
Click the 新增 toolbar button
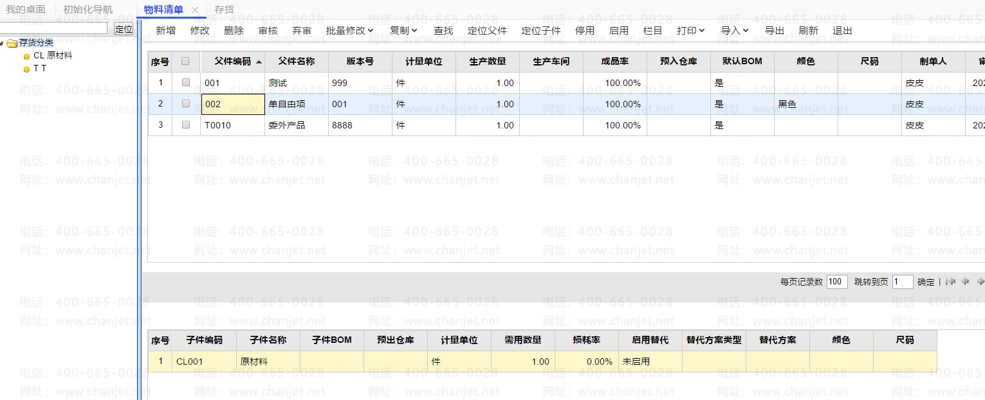tap(165, 30)
